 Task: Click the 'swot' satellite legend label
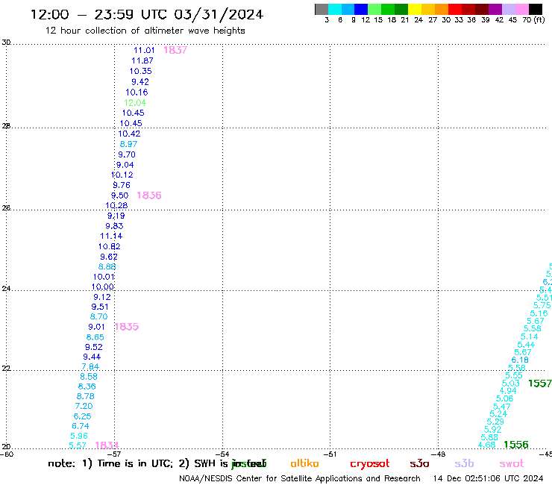pos(512,463)
